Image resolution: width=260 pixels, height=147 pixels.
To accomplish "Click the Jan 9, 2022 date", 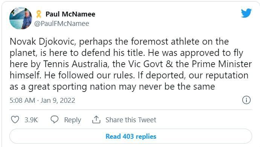I will [58, 100].
